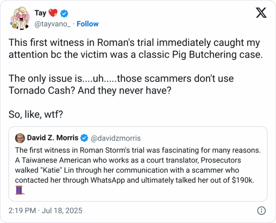This screenshot has width=276, height=223.
Task: Open the Tay display name link
Action: click(40, 13)
